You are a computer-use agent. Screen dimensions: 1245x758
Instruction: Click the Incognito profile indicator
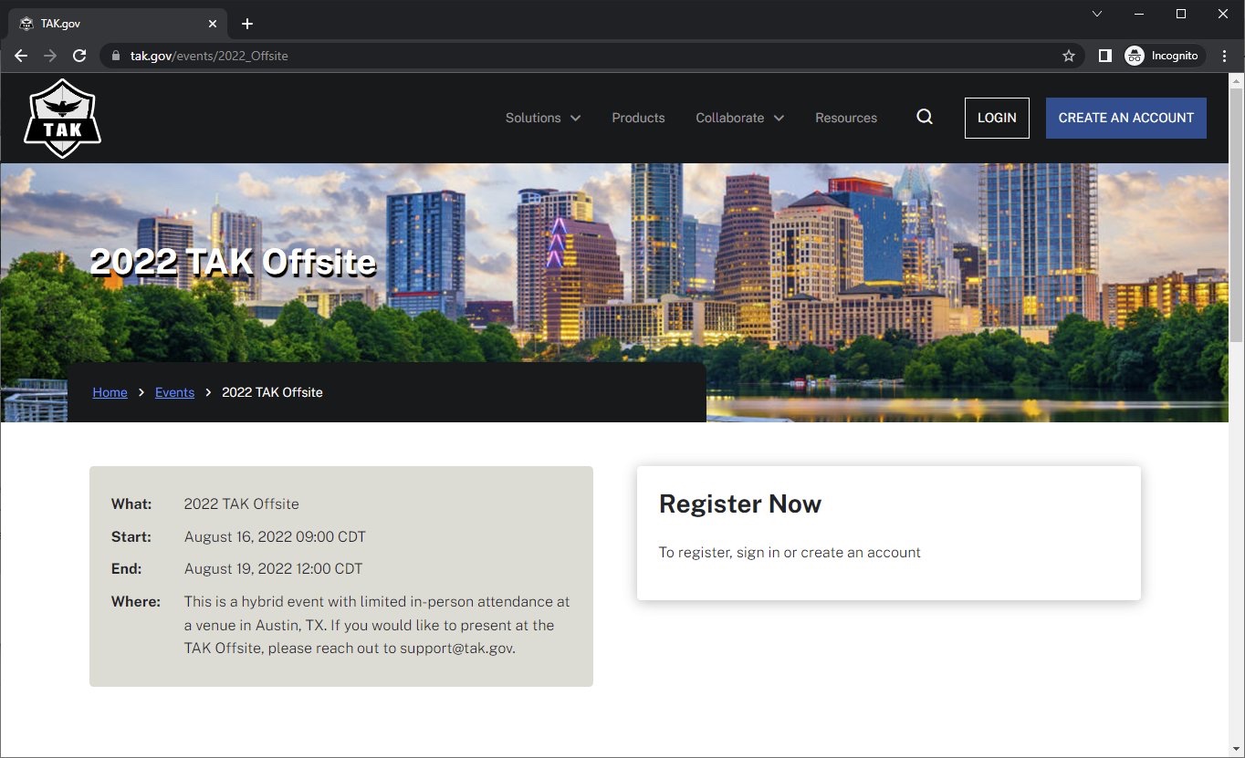(1162, 56)
